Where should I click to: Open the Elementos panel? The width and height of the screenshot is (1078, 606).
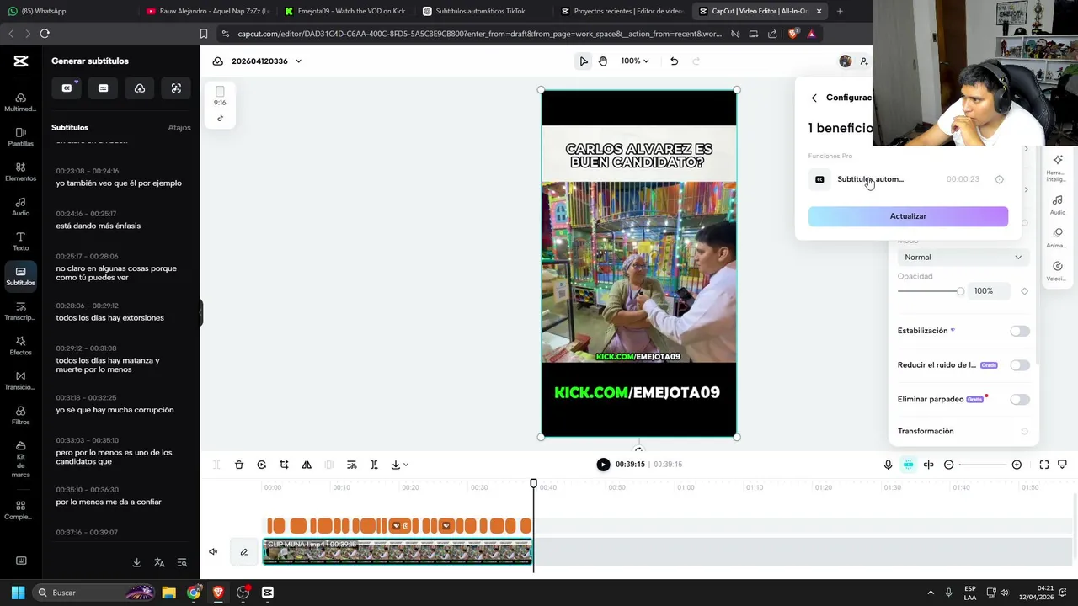tap(20, 173)
